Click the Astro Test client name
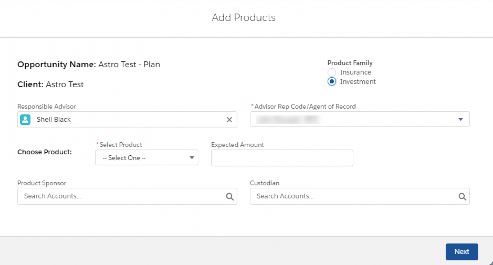493x265 pixels. [x=65, y=84]
